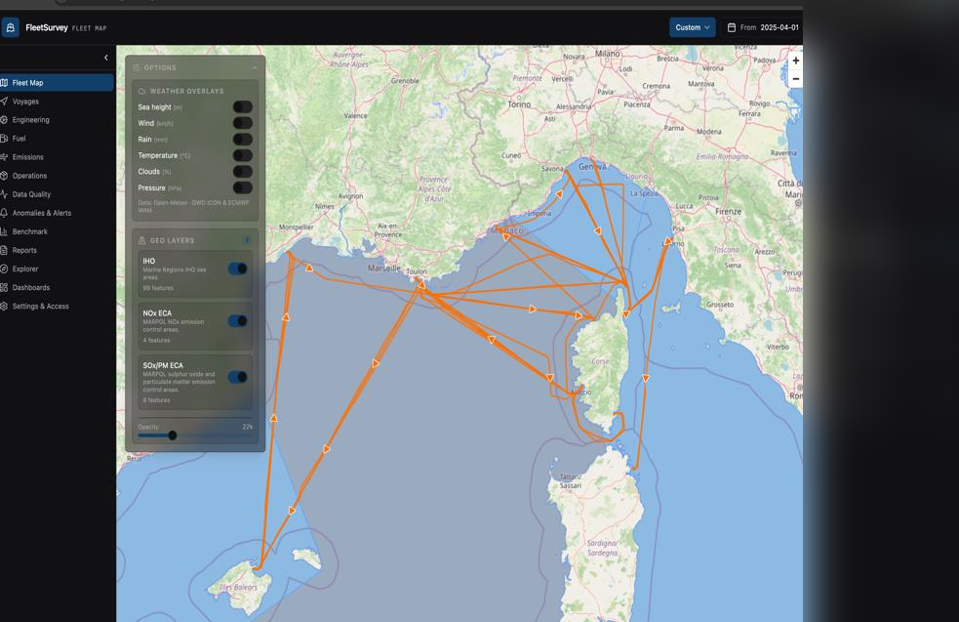
Task: Click the "Firenze" map label
Action: [728, 211]
